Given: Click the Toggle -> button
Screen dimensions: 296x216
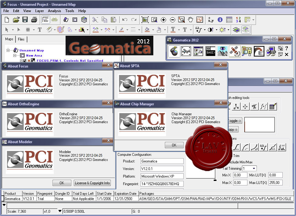Looking at the screenshot, I should click(x=235, y=121).
